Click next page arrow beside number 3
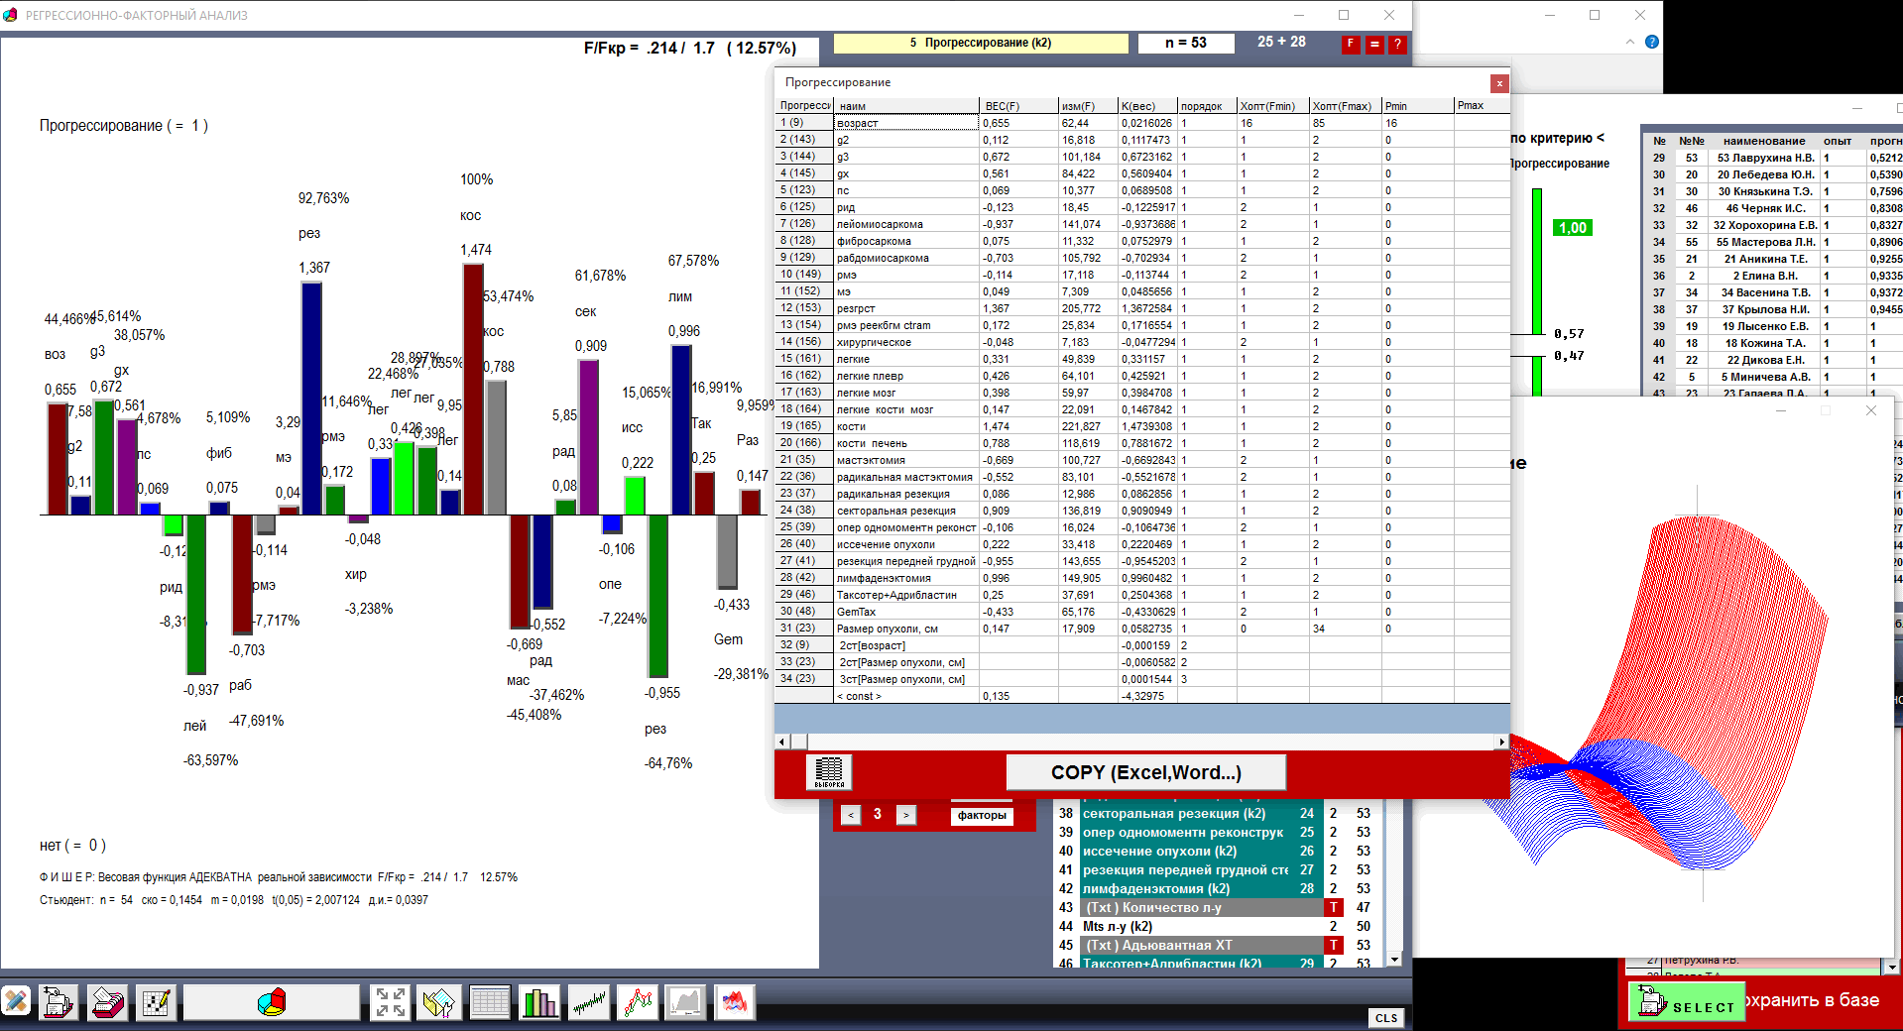Viewport: 1903px width, 1031px height. tap(905, 815)
